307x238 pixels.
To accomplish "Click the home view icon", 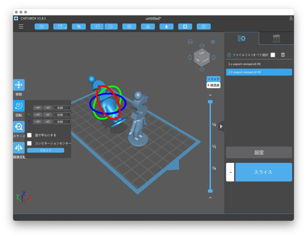I will pyautogui.click(x=190, y=41).
